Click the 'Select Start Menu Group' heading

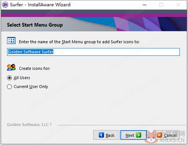[x=35, y=25]
